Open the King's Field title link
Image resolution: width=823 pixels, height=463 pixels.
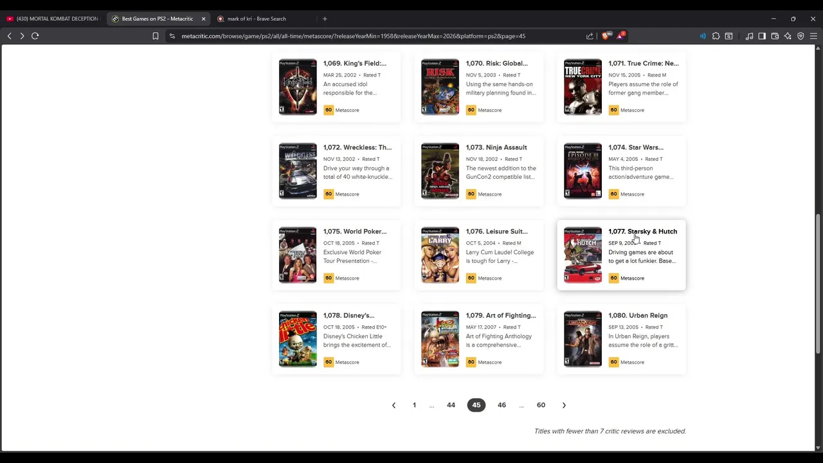(x=355, y=64)
